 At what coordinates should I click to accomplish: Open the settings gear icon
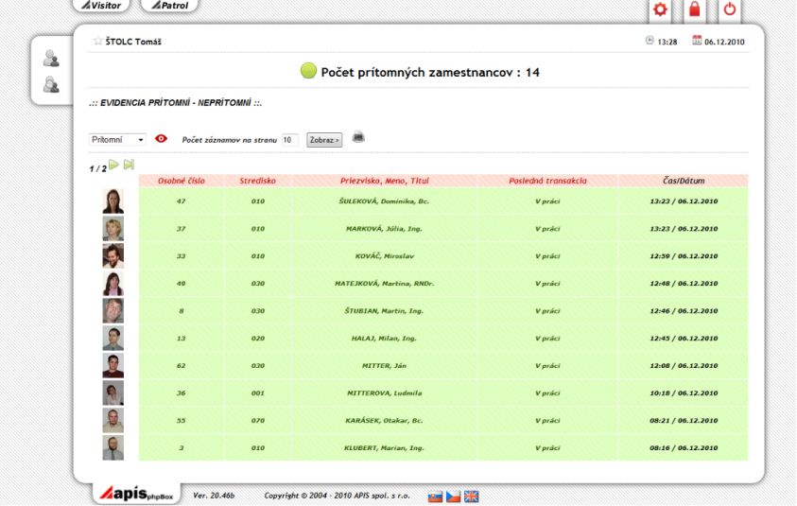click(661, 10)
